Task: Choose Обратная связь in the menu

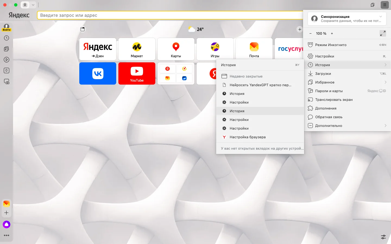Action: pyautogui.click(x=348, y=117)
